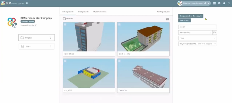Open the Tags dropdown

tap(197, 38)
